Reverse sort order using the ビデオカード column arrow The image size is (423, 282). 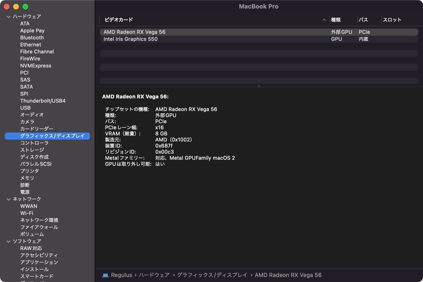tap(324, 20)
